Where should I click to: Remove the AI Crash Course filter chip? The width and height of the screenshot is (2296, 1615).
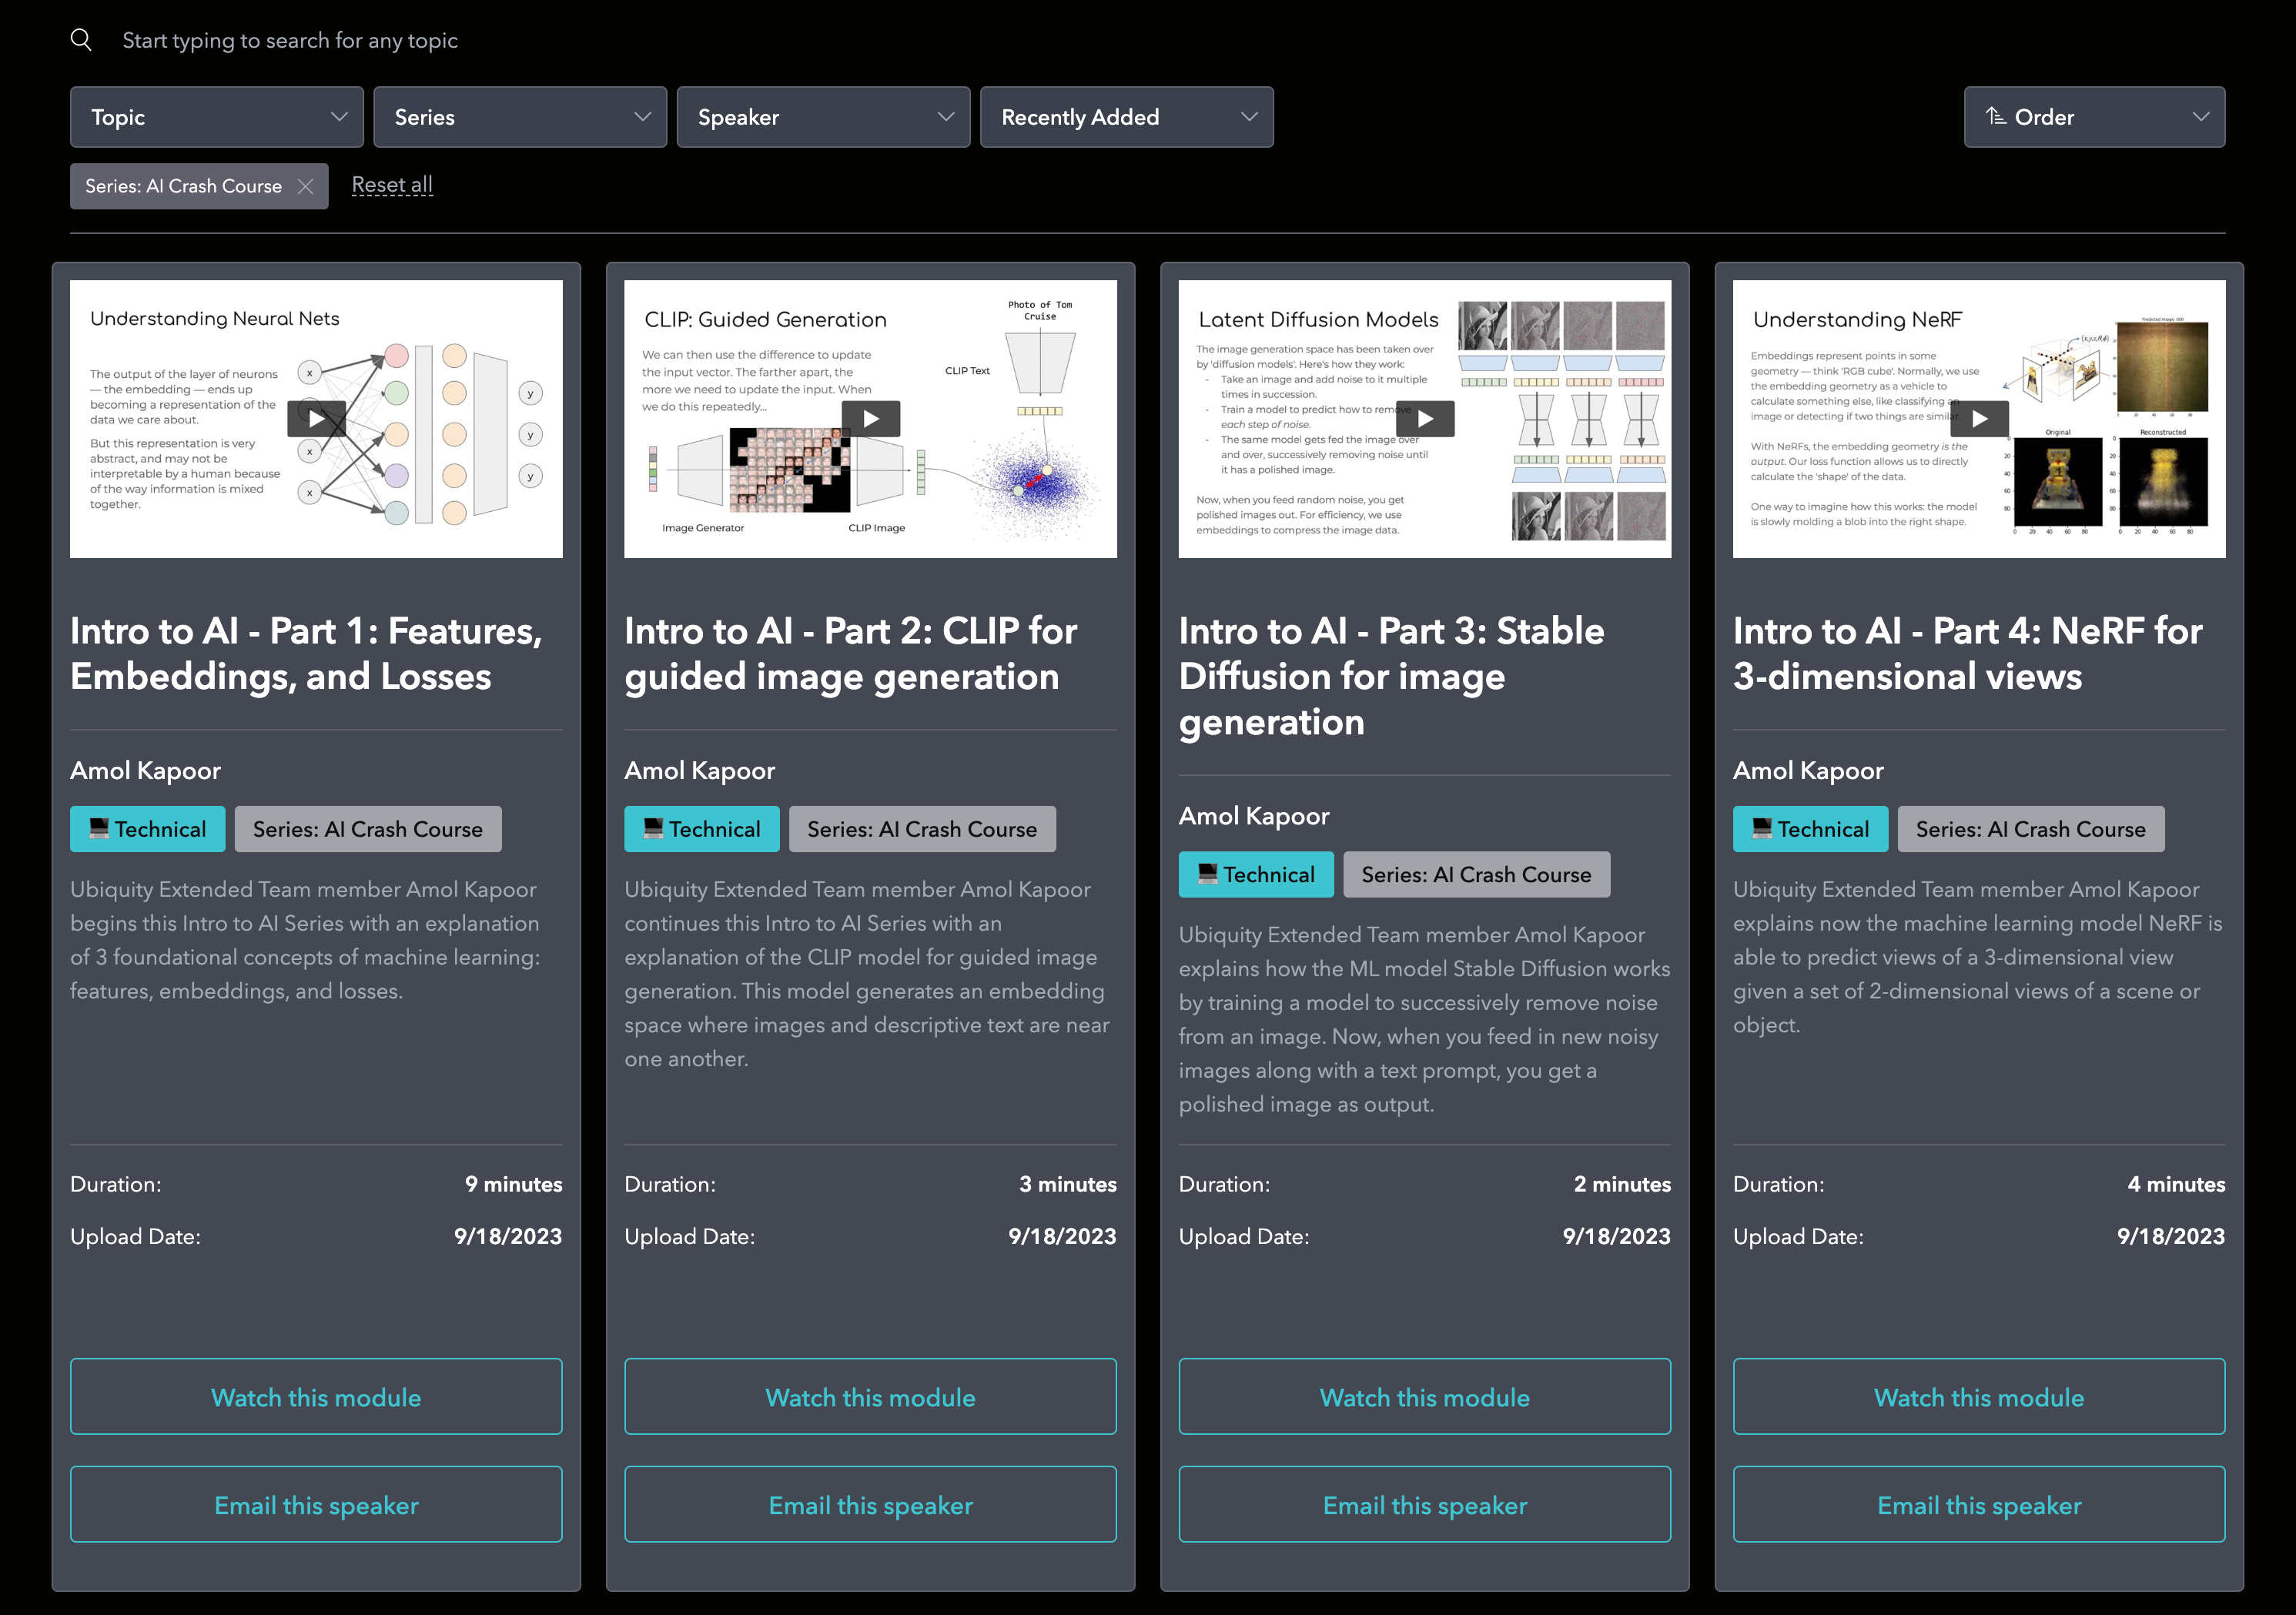(x=306, y=186)
